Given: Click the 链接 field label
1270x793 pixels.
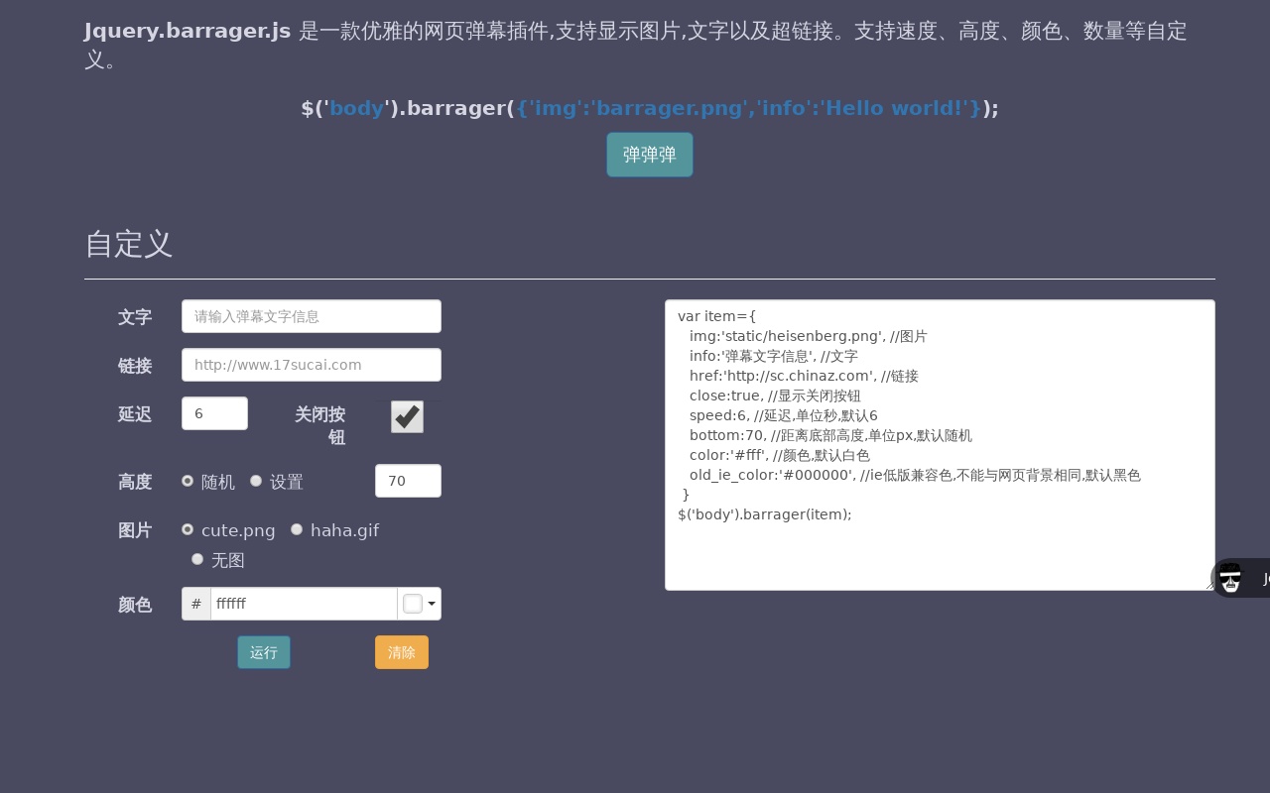Looking at the screenshot, I should click(x=135, y=366).
